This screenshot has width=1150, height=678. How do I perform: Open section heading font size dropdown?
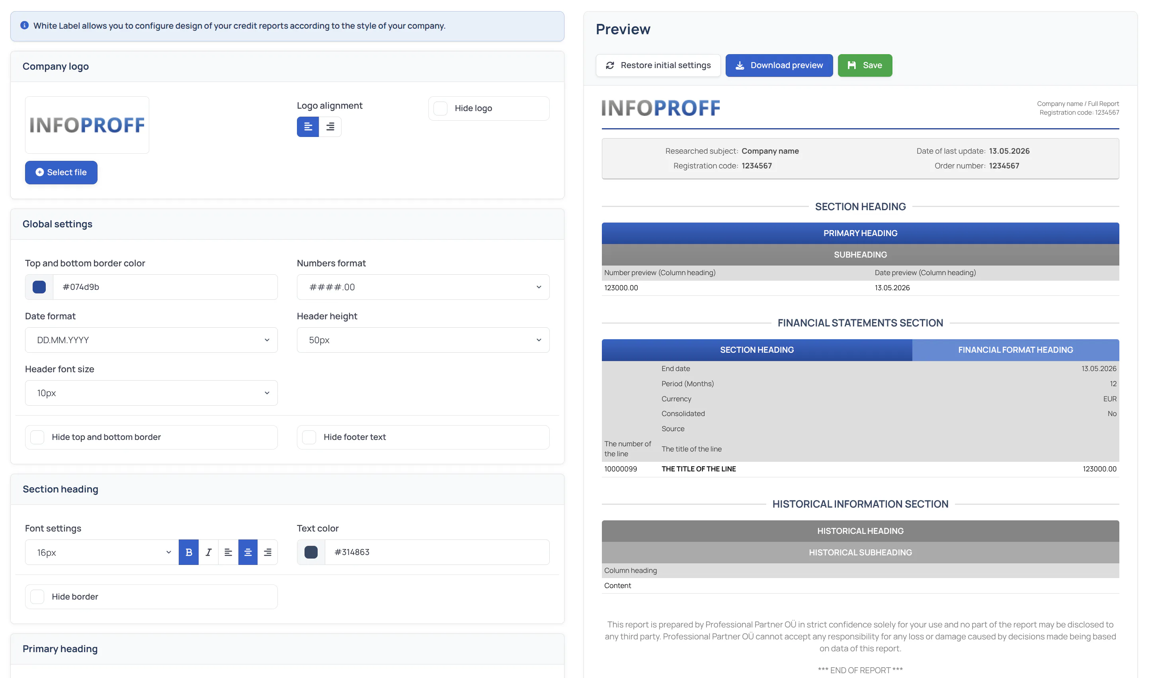(102, 552)
